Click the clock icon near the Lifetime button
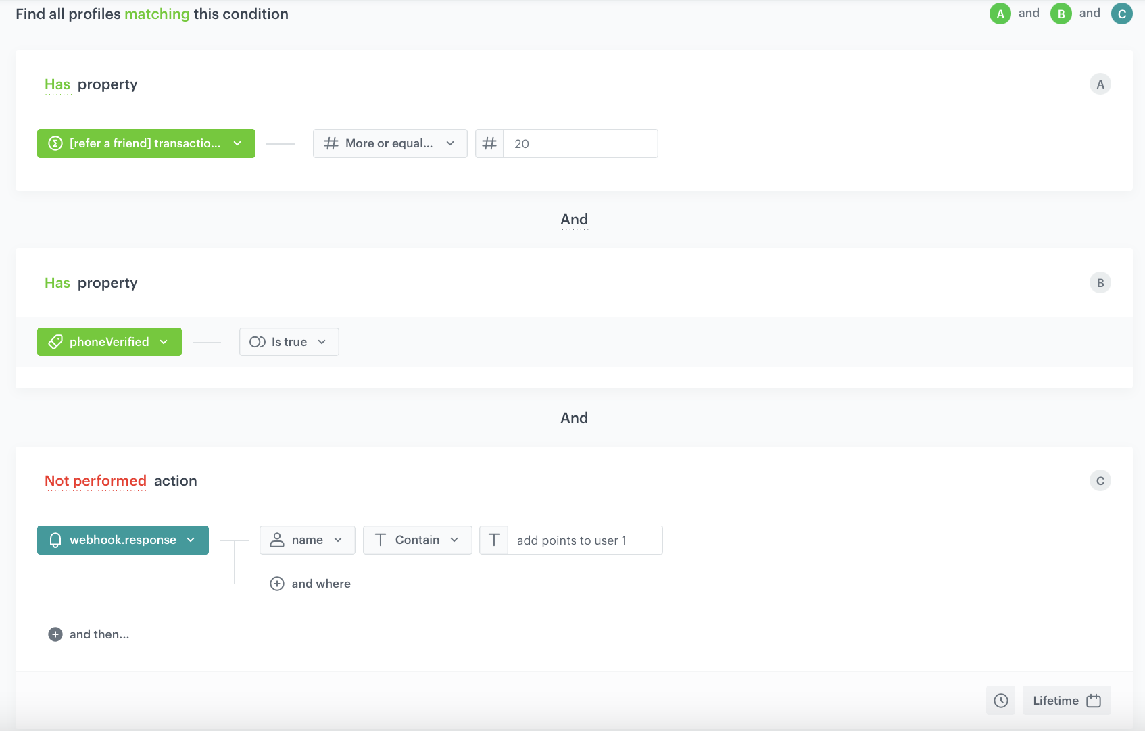 click(x=1000, y=701)
